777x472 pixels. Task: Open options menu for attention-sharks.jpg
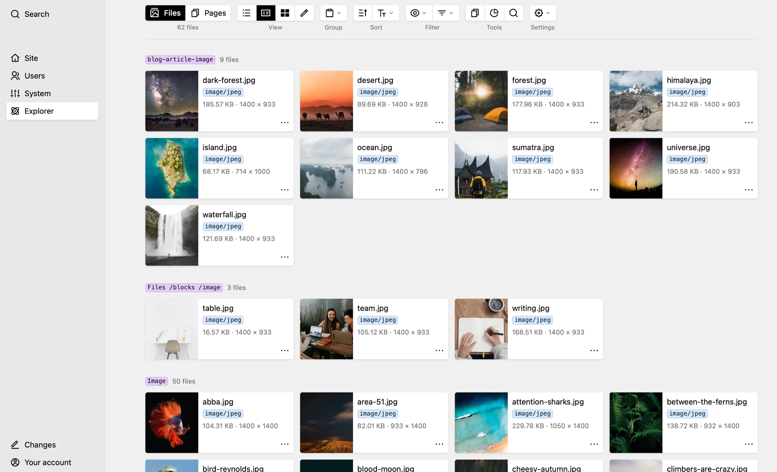click(x=594, y=444)
